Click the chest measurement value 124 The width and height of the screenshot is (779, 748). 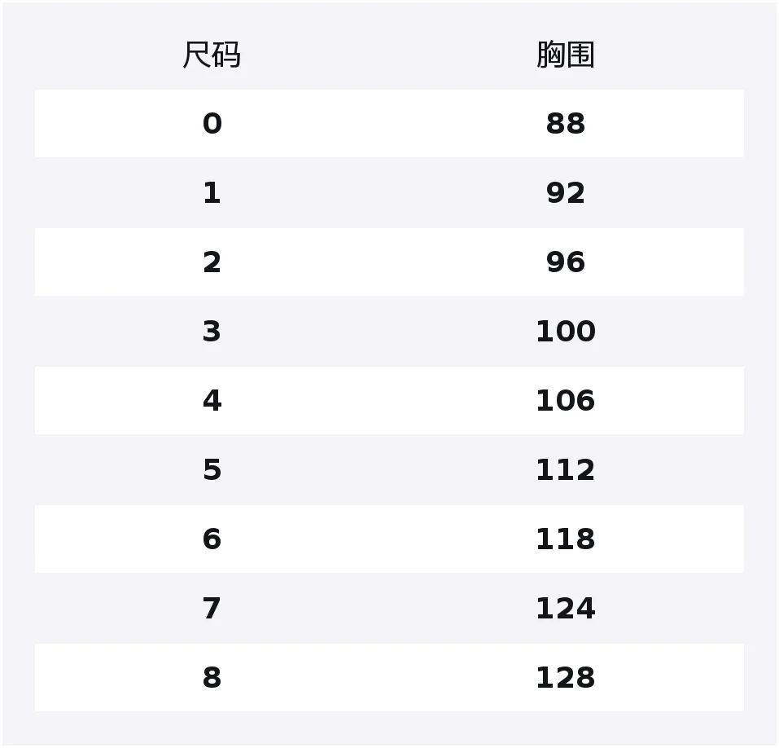pyautogui.click(x=566, y=609)
